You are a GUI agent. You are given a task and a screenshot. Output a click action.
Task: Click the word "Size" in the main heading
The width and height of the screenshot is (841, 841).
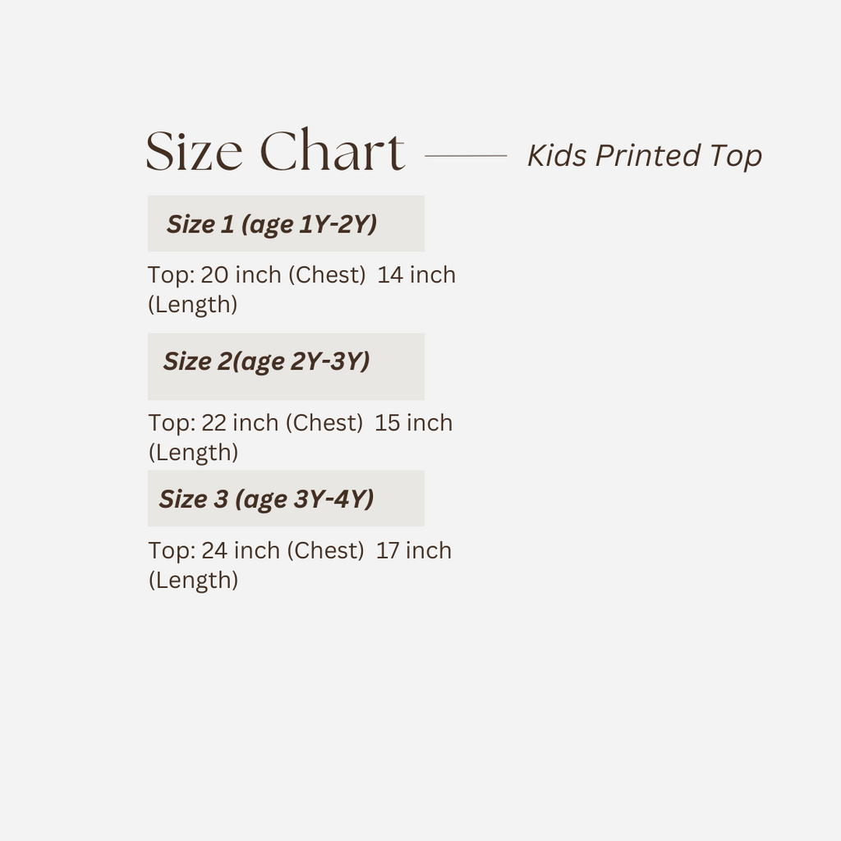[x=194, y=152]
